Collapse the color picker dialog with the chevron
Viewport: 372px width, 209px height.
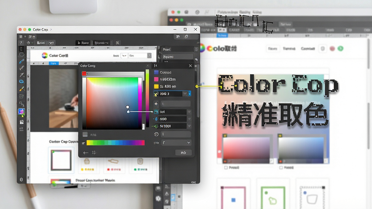coord(148,66)
